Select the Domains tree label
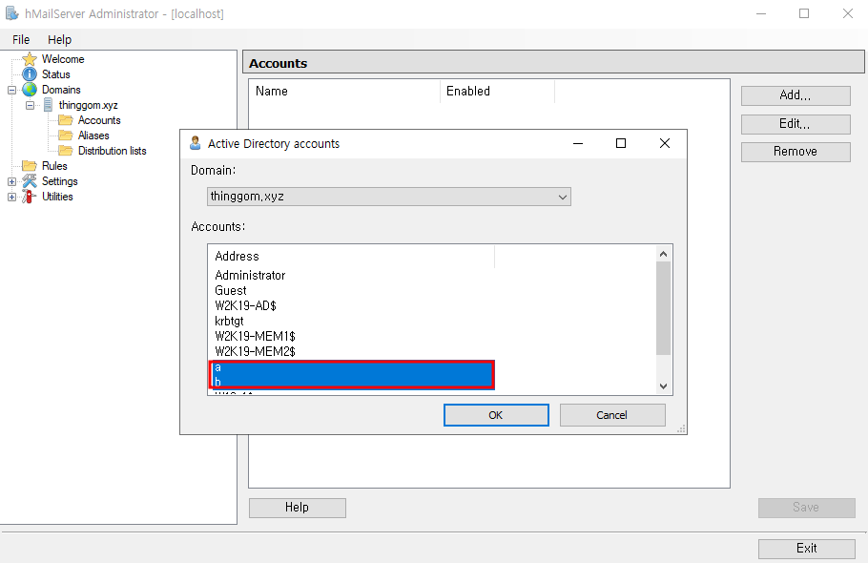This screenshot has height=563, width=868. [61, 90]
